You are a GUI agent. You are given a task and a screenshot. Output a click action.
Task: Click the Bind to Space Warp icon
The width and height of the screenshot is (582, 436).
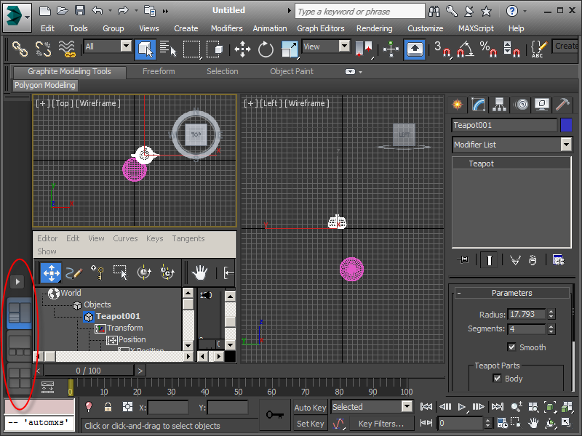click(67, 49)
